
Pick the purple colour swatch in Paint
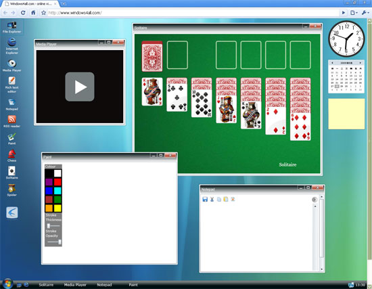(x=49, y=182)
